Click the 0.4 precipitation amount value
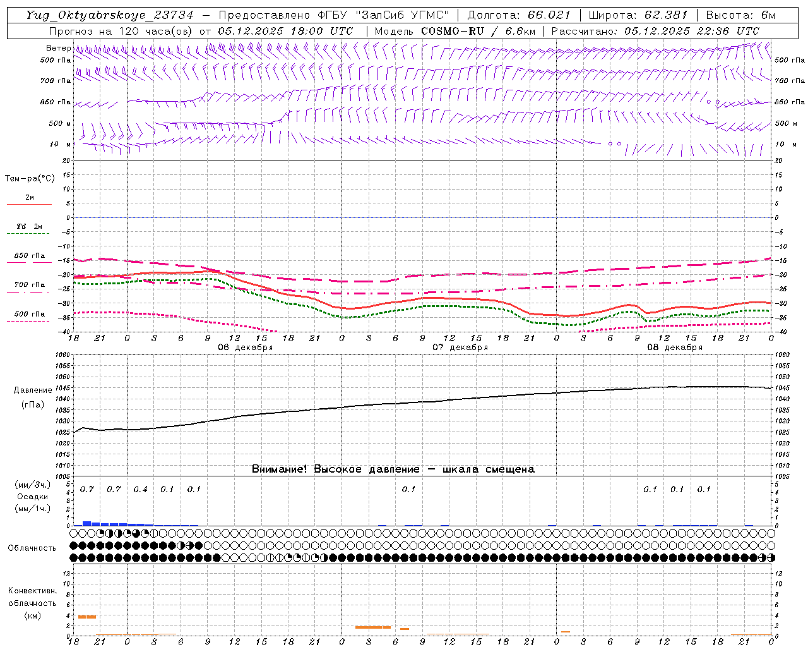Viewport: 808px width, 647px height. [x=140, y=490]
